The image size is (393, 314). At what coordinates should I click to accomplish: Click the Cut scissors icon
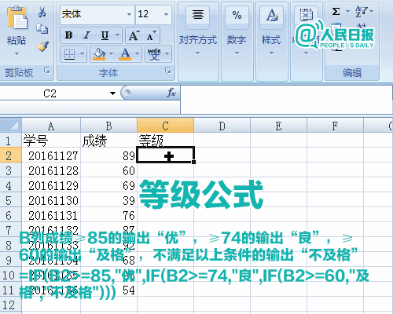pos(42,12)
